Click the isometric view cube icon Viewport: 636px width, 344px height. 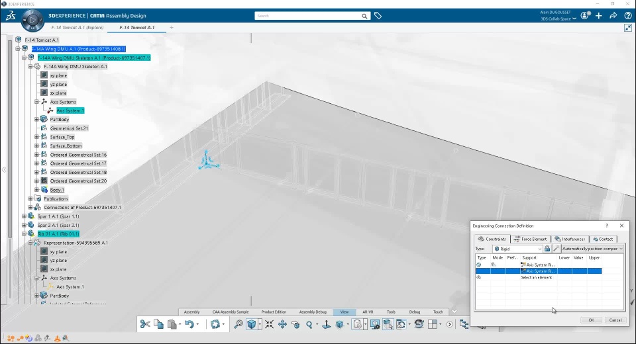[x=340, y=324]
